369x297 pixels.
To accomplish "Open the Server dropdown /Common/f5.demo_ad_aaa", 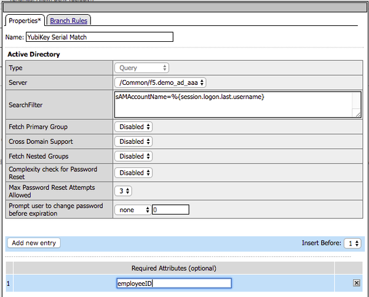I will tap(161, 82).
